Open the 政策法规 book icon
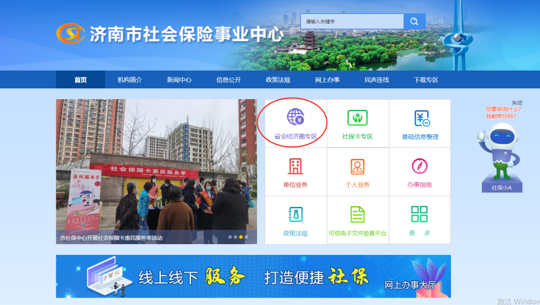Viewport: 540px width, 305px height. 295,214
